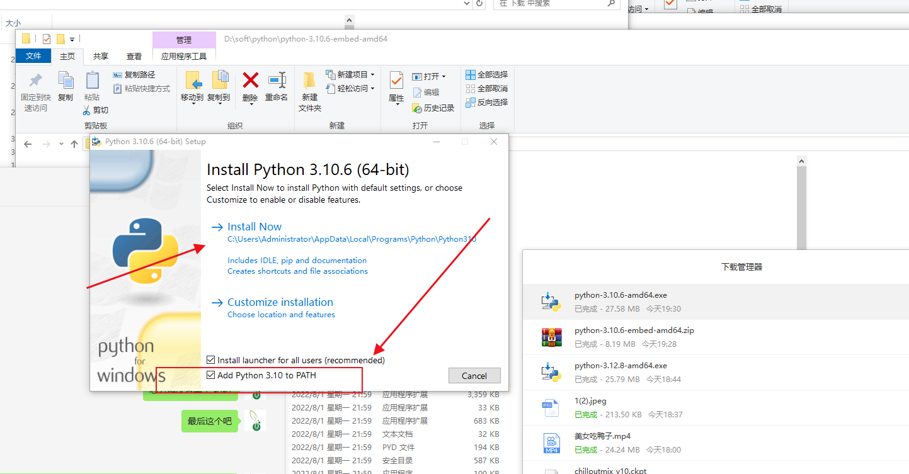
Task: Click the 大小 column header in back window
Action: (x=13, y=23)
